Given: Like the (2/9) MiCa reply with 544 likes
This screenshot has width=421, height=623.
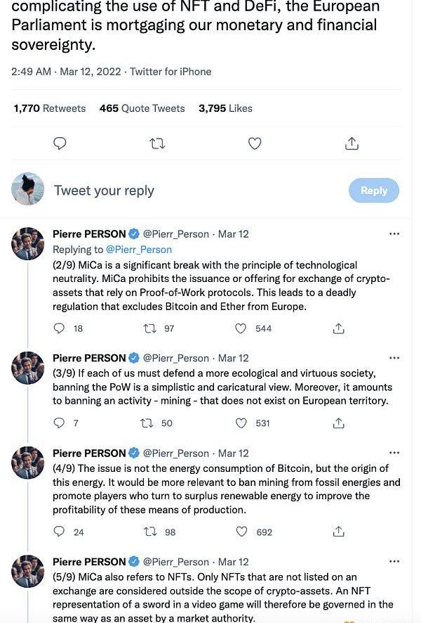Looking at the screenshot, I should [241, 328].
